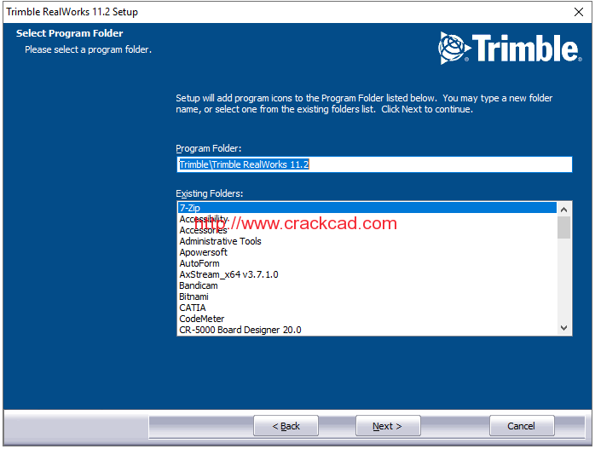This screenshot has height=449, width=595.
Task: Click the folders list scrollbar thumb
Action: click(x=563, y=227)
